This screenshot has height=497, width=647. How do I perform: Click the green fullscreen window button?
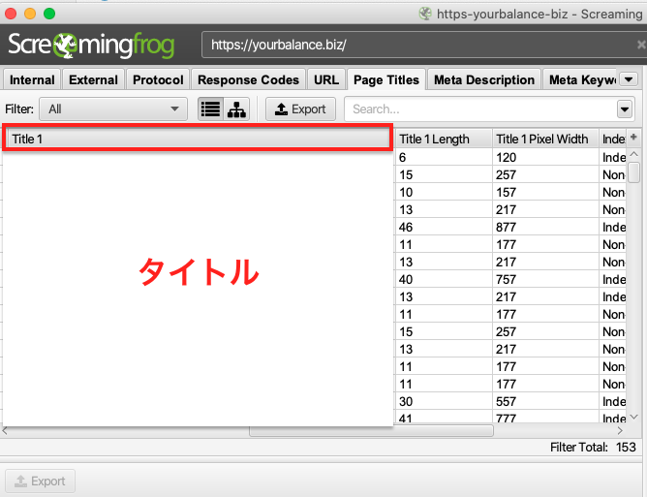pos(49,14)
